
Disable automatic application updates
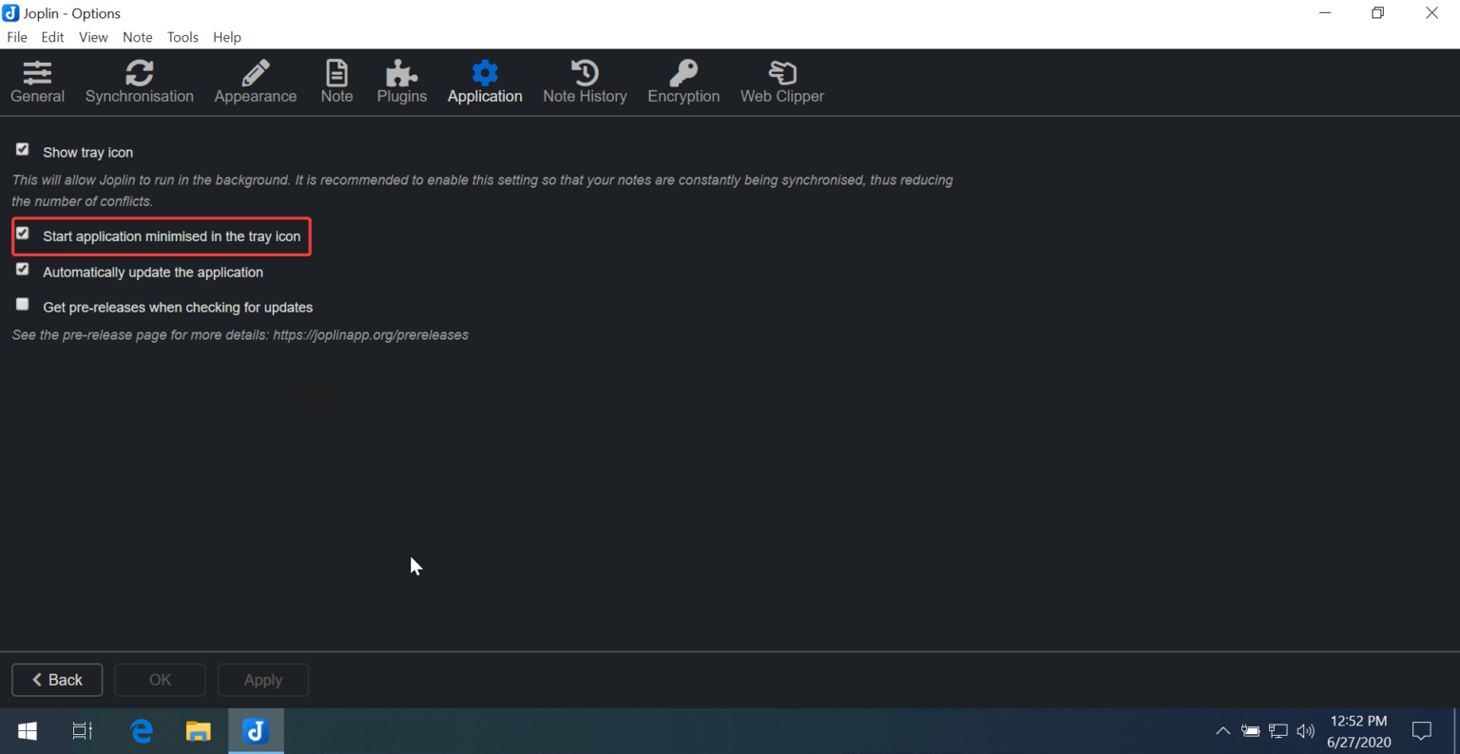(22, 269)
